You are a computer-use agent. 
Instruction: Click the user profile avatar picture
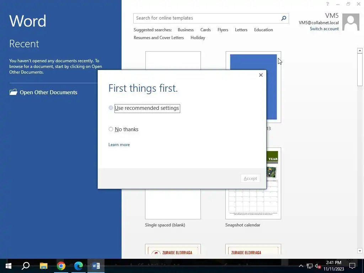(350, 22)
